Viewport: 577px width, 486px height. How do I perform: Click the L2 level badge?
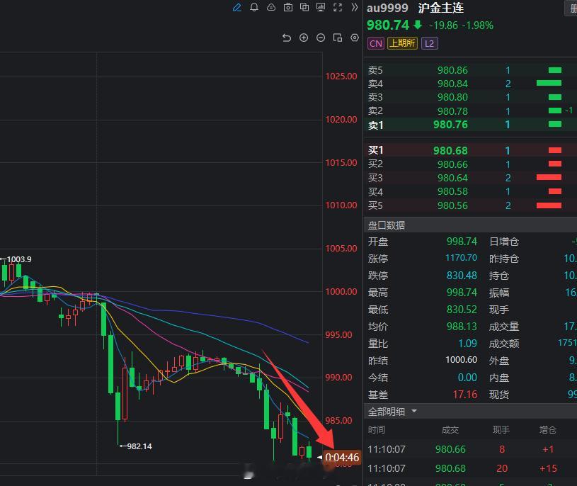(429, 43)
